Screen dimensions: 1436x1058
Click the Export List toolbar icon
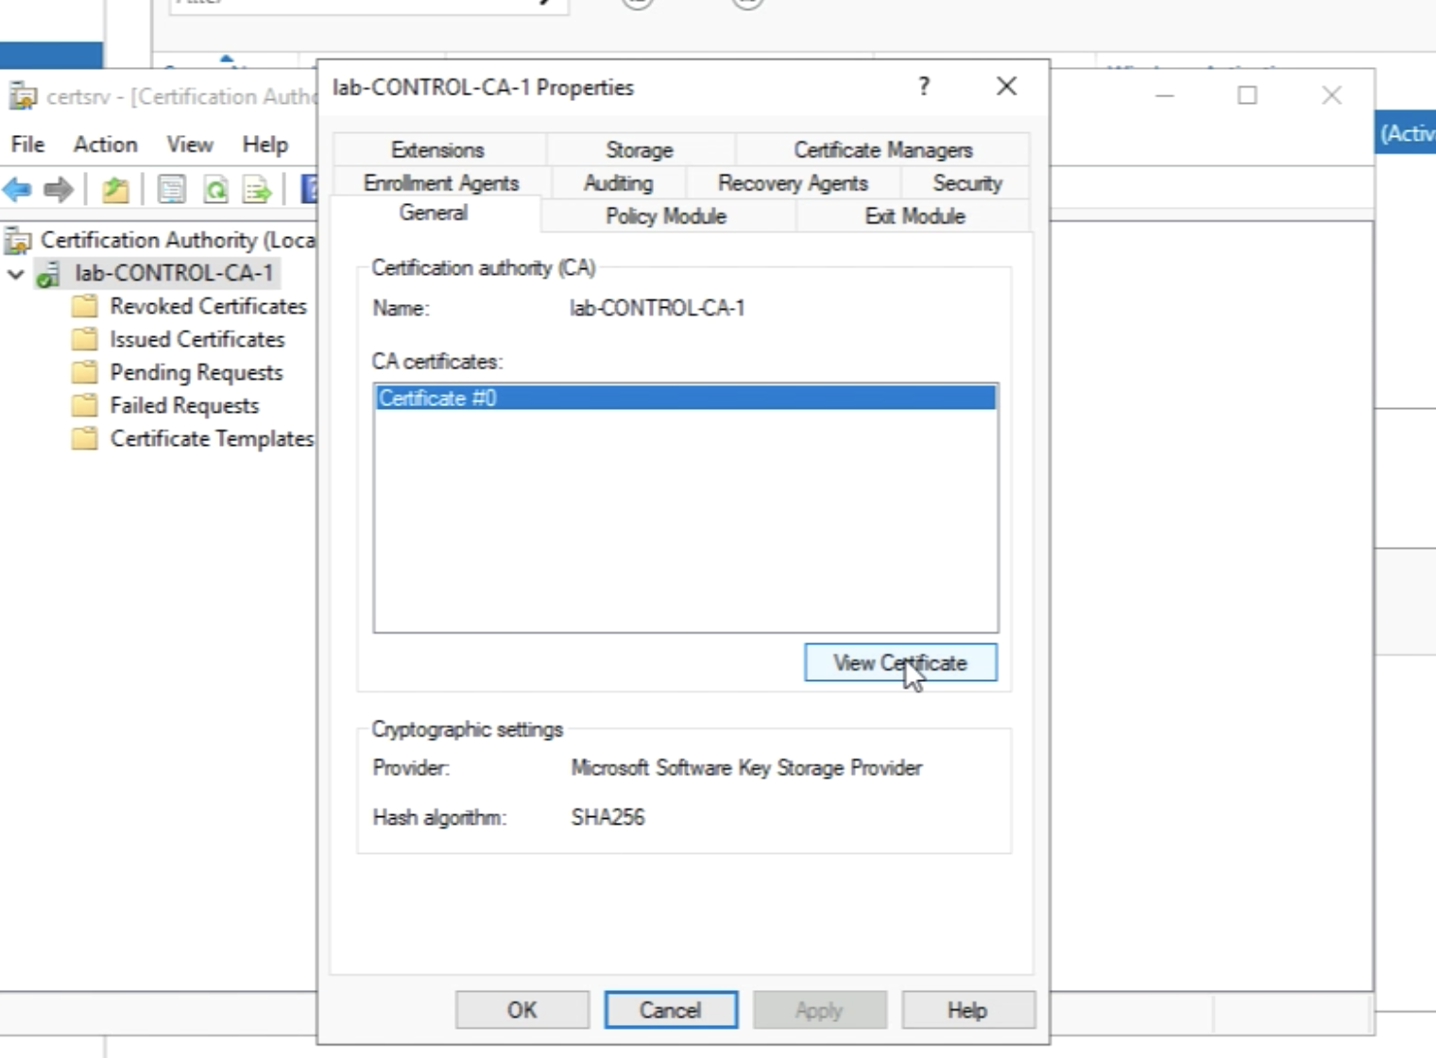256,190
